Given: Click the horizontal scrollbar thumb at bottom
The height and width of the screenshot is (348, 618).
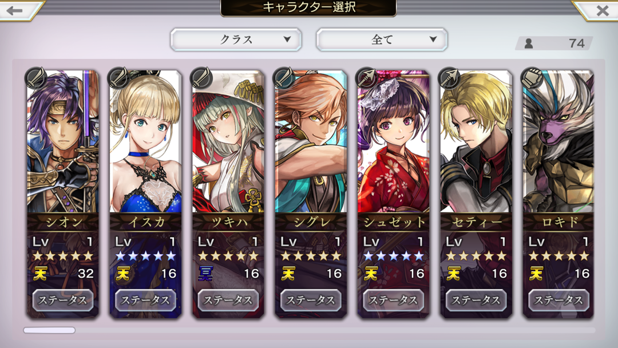Looking at the screenshot, I should point(49,330).
